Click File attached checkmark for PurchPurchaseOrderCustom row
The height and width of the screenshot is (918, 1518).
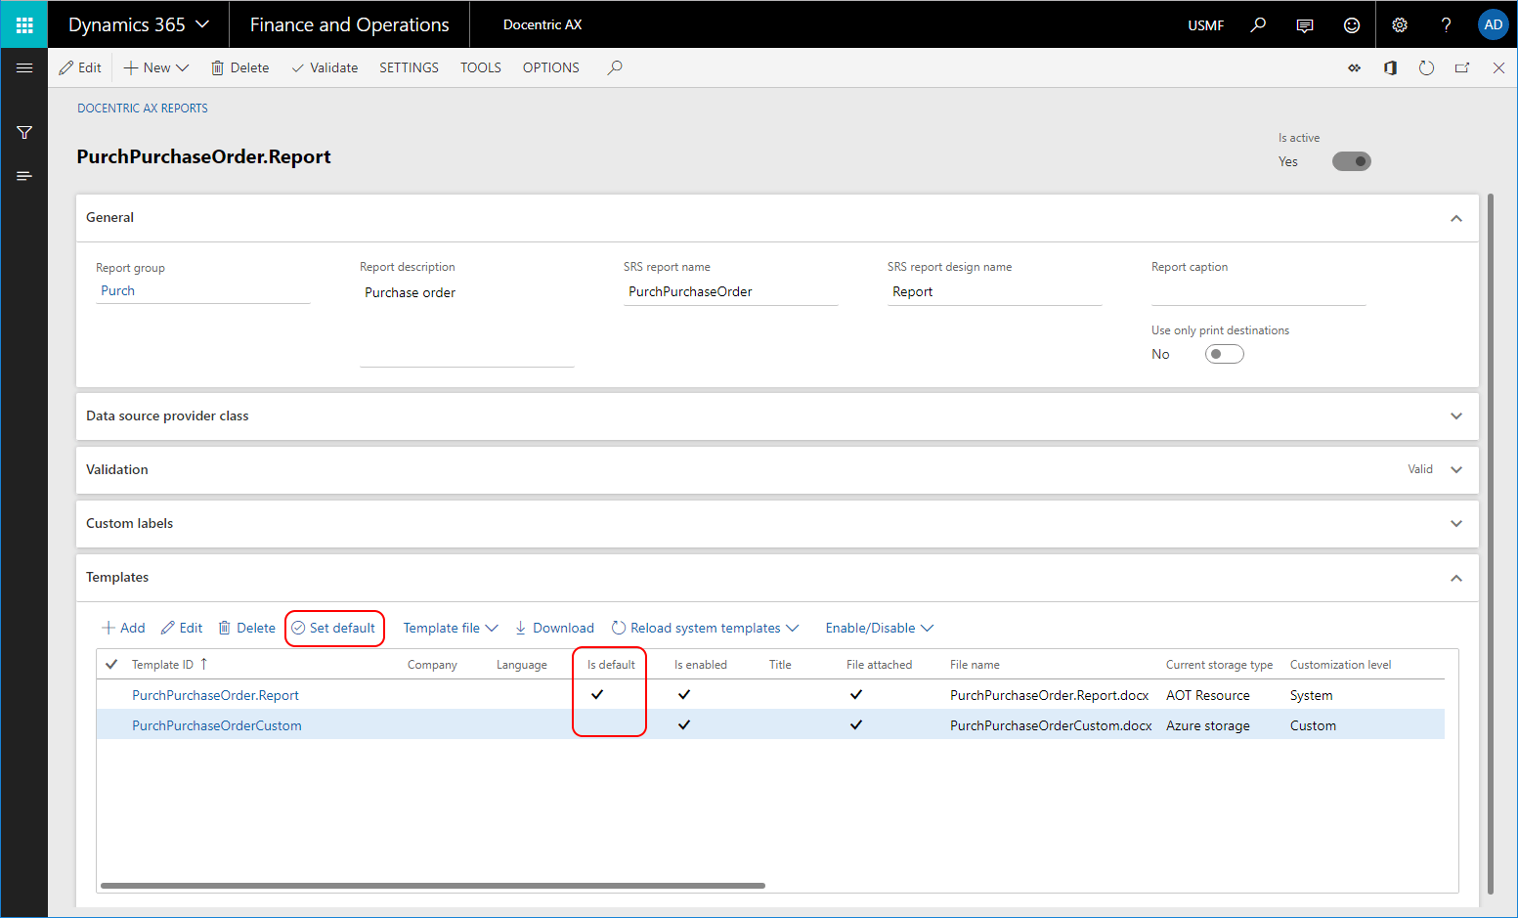pos(856,724)
